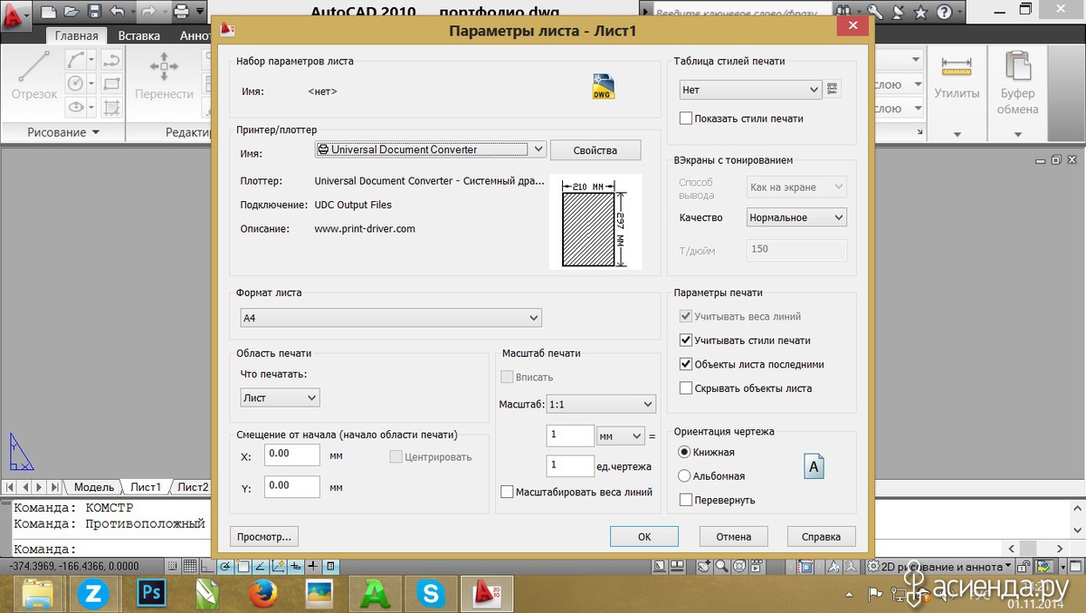Select the Альбомная orientation radio button
This screenshot has width=1086, height=613.
(684, 475)
